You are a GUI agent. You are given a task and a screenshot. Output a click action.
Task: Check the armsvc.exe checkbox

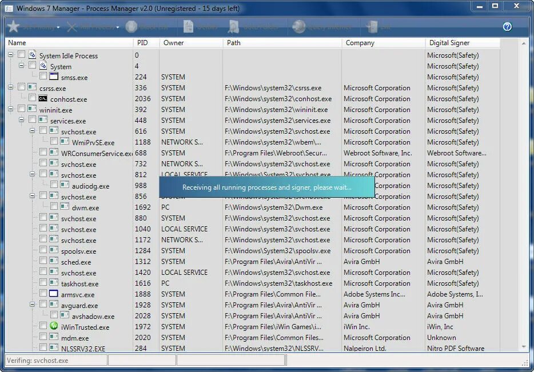43,293
